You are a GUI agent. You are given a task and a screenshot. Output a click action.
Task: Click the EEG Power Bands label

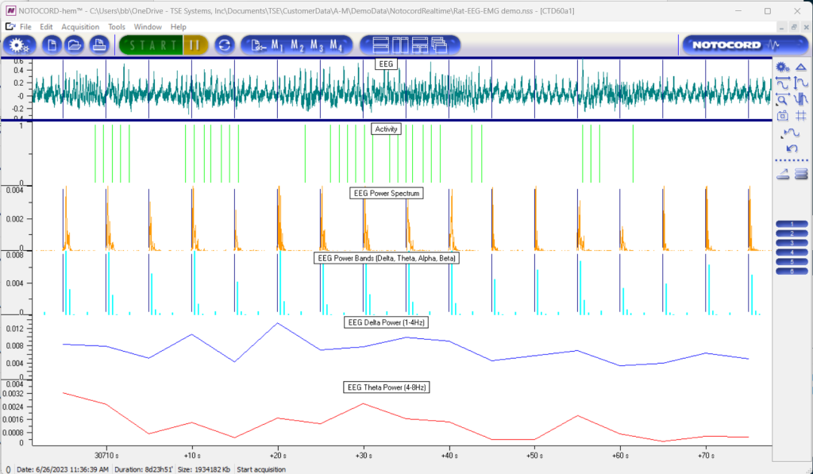click(x=387, y=258)
